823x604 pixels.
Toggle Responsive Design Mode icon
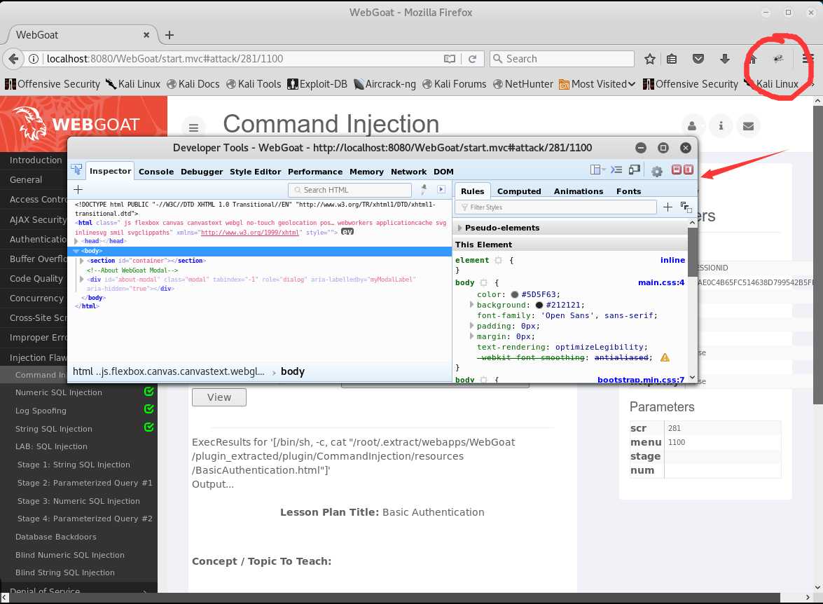(635, 170)
